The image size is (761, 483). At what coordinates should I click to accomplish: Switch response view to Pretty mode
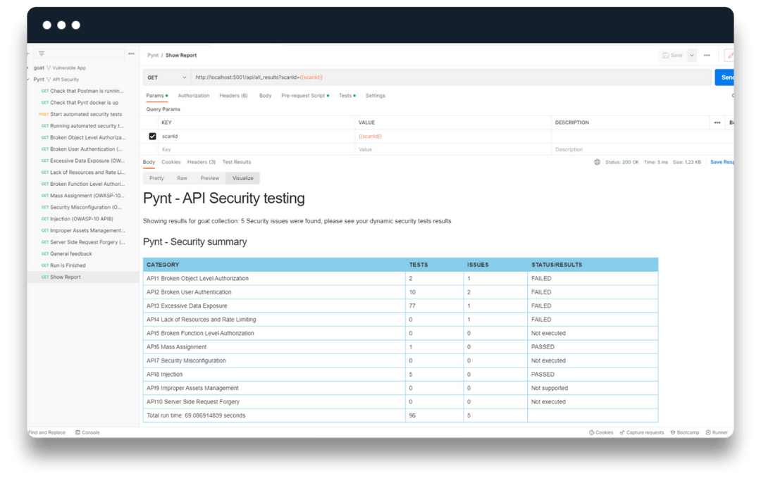click(x=156, y=177)
